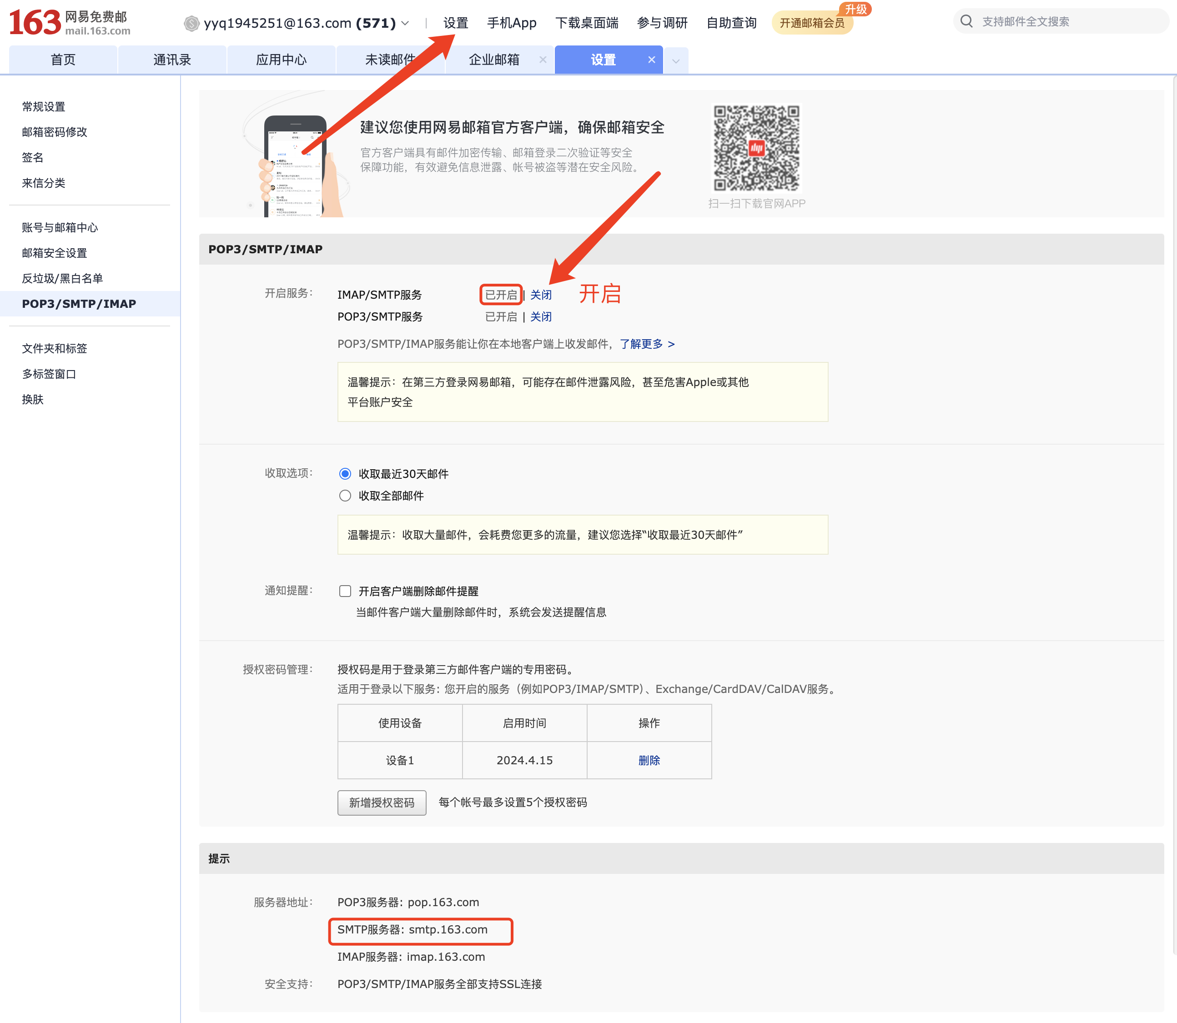The height and width of the screenshot is (1023, 1177).
Task: Expand the account dropdown arrow next to (571)
Action: (406, 23)
